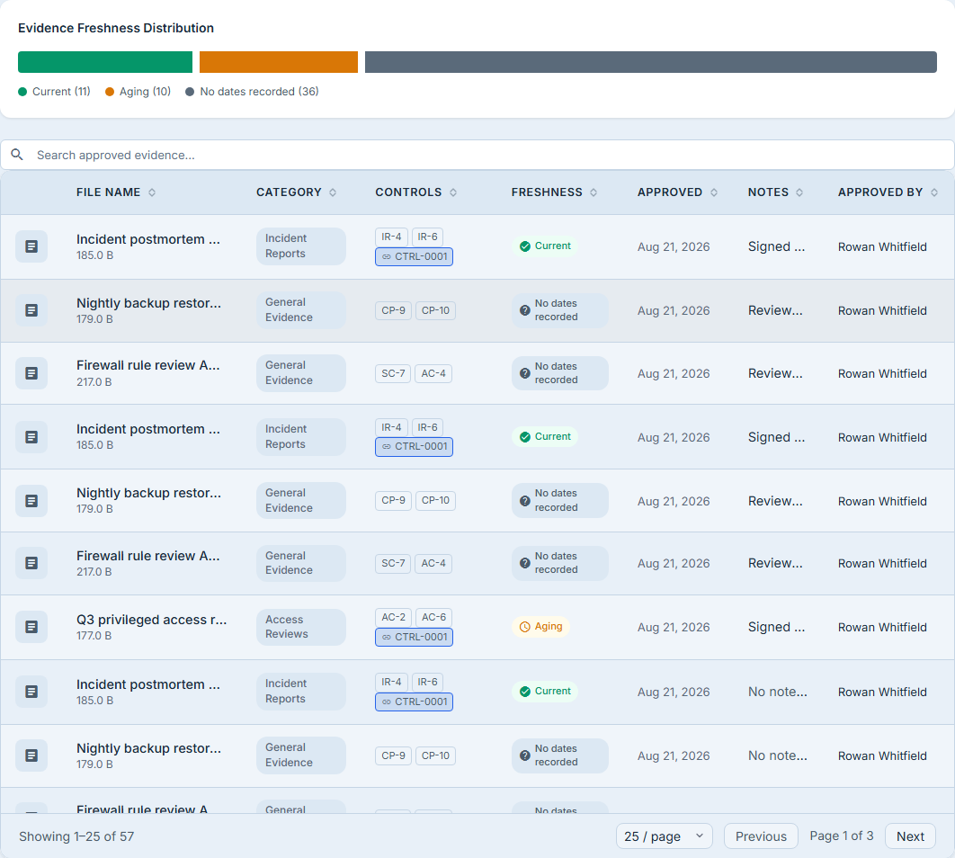Click the gray No dates recorded bar segment

tap(650, 62)
